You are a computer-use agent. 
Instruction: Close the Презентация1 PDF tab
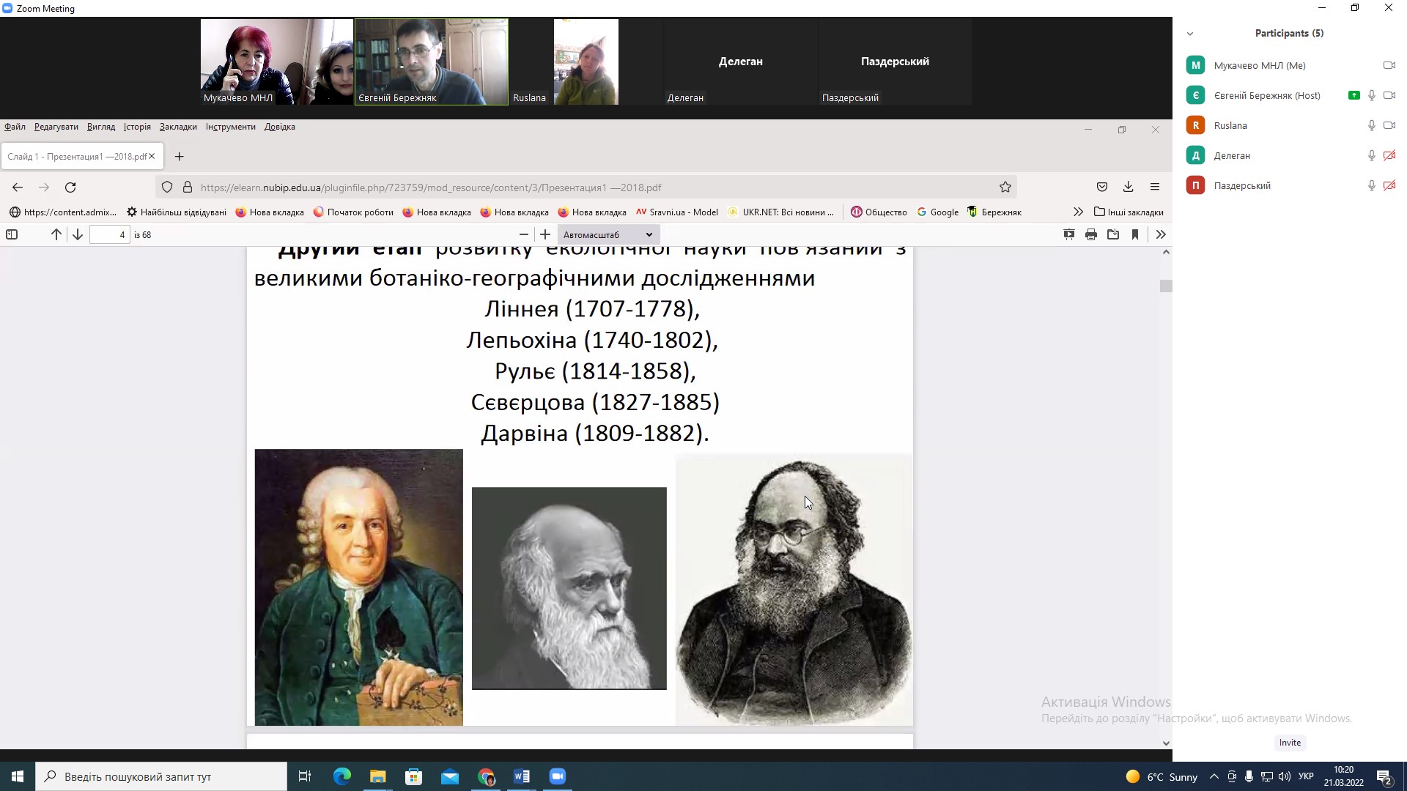pos(152,156)
